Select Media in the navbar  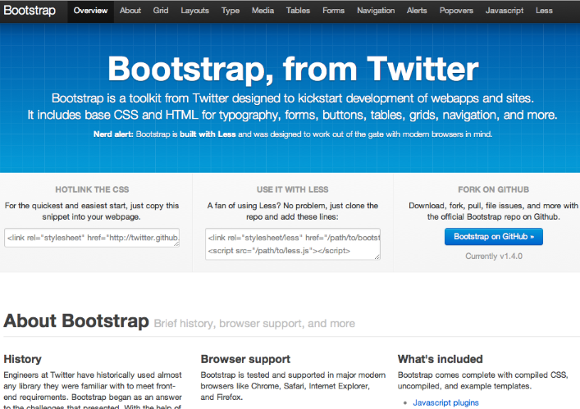click(263, 11)
